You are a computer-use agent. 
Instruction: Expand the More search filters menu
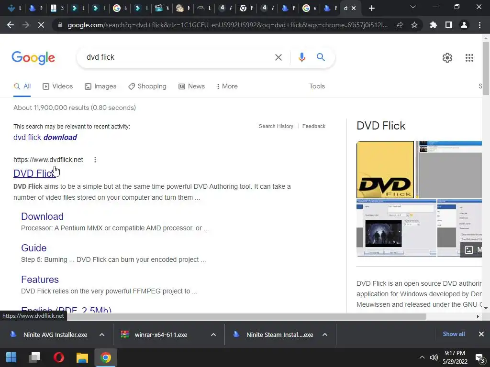[x=227, y=86]
